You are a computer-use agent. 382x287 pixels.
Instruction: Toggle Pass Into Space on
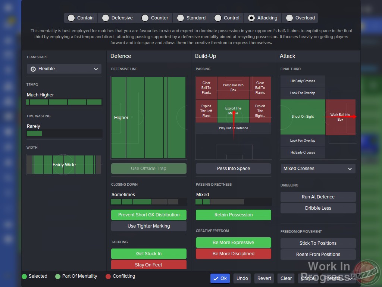pos(233,169)
